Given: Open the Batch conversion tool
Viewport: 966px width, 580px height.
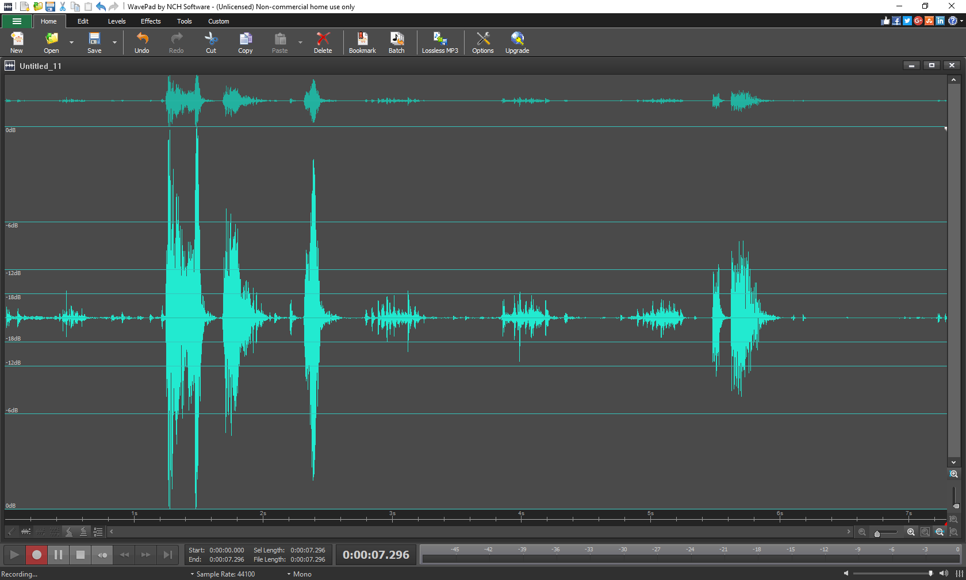Looking at the screenshot, I should (x=397, y=42).
